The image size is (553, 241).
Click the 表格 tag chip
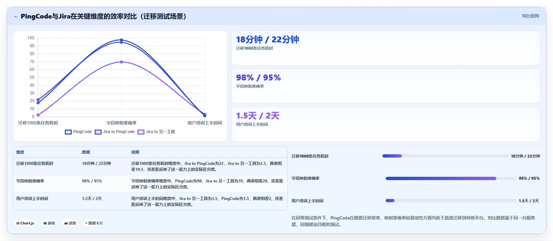(x=49, y=223)
